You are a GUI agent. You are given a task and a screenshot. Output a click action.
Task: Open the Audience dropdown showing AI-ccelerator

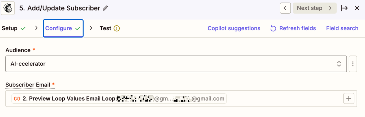click(x=176, y=64)
